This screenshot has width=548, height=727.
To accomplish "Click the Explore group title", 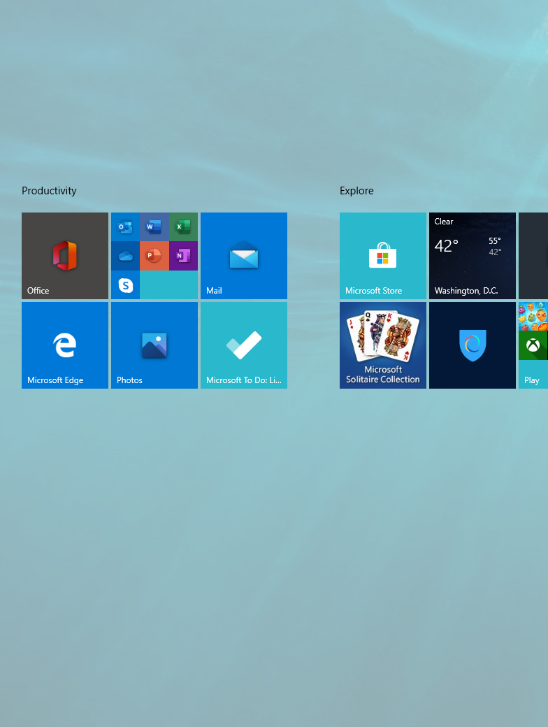I will click(356, 191).
